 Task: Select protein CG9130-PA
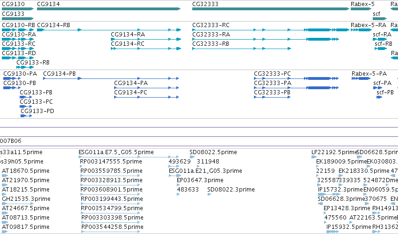[20, 74]
